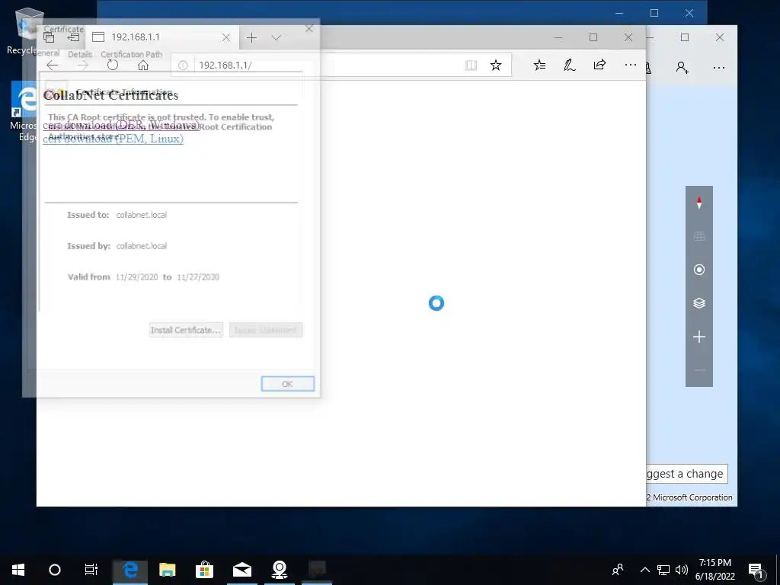Open volume control tray icon
This screenshot has width=780, height=585.
pos(682,570)
